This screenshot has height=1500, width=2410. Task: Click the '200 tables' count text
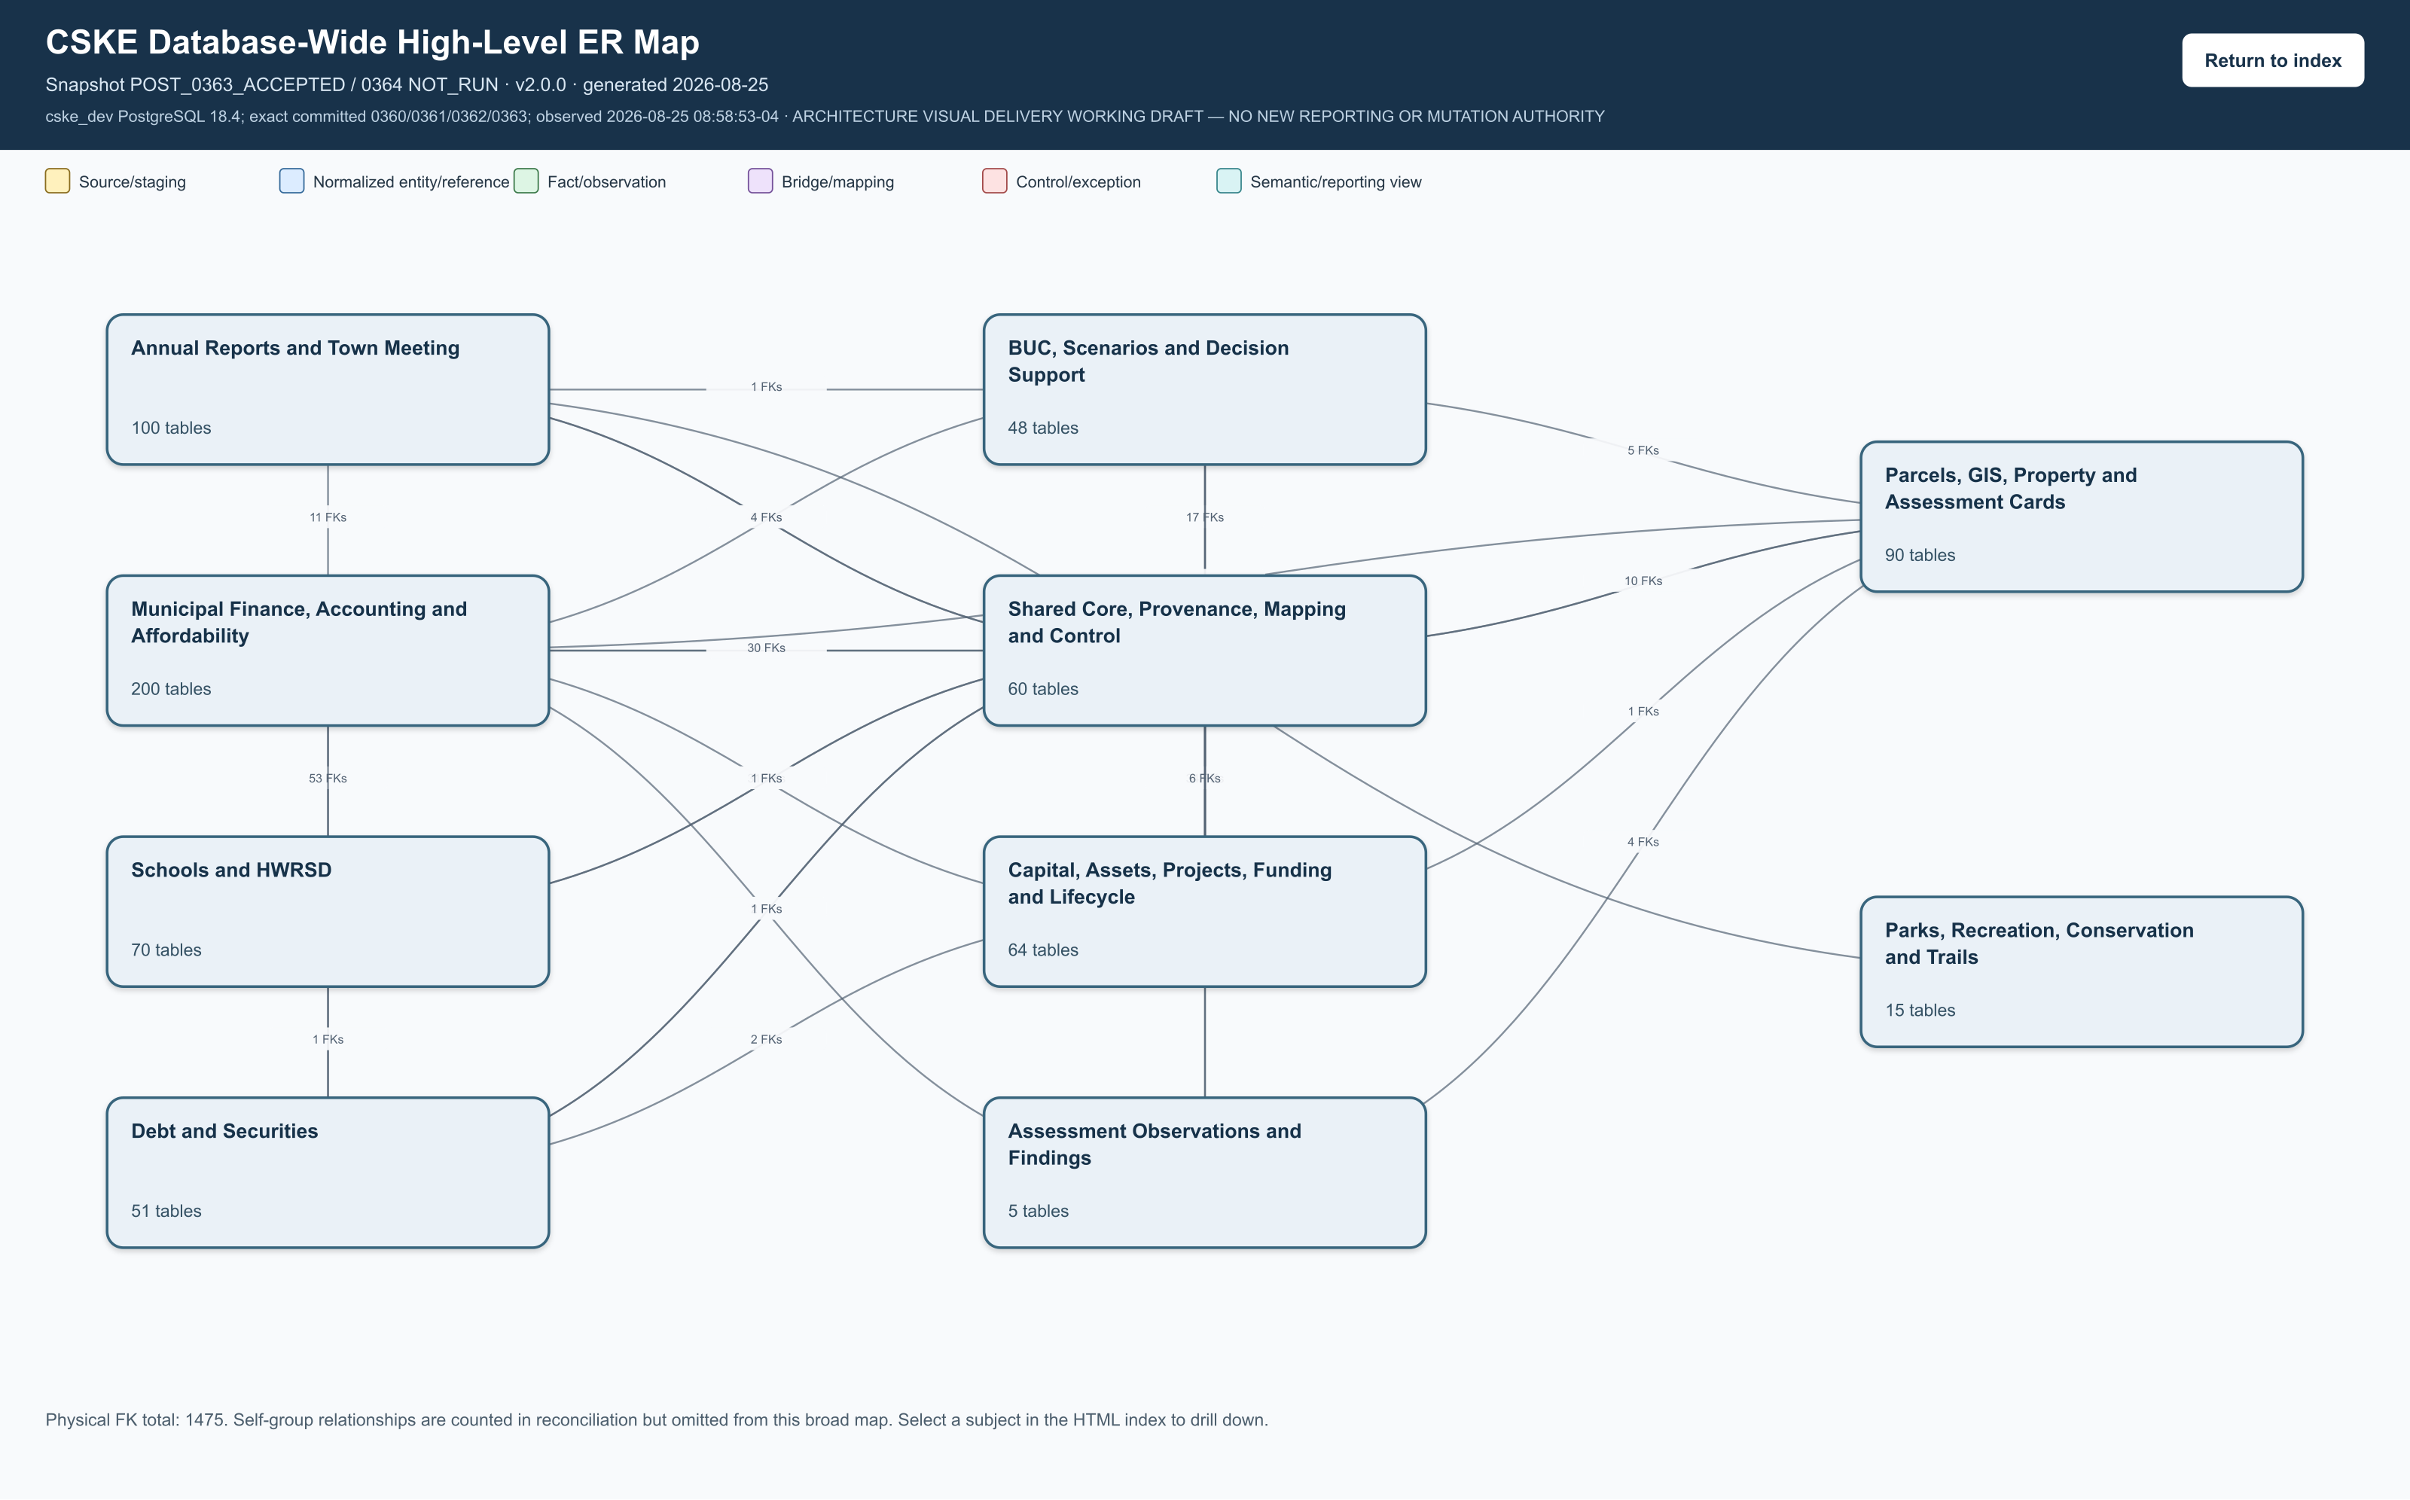tap(171, 690)
